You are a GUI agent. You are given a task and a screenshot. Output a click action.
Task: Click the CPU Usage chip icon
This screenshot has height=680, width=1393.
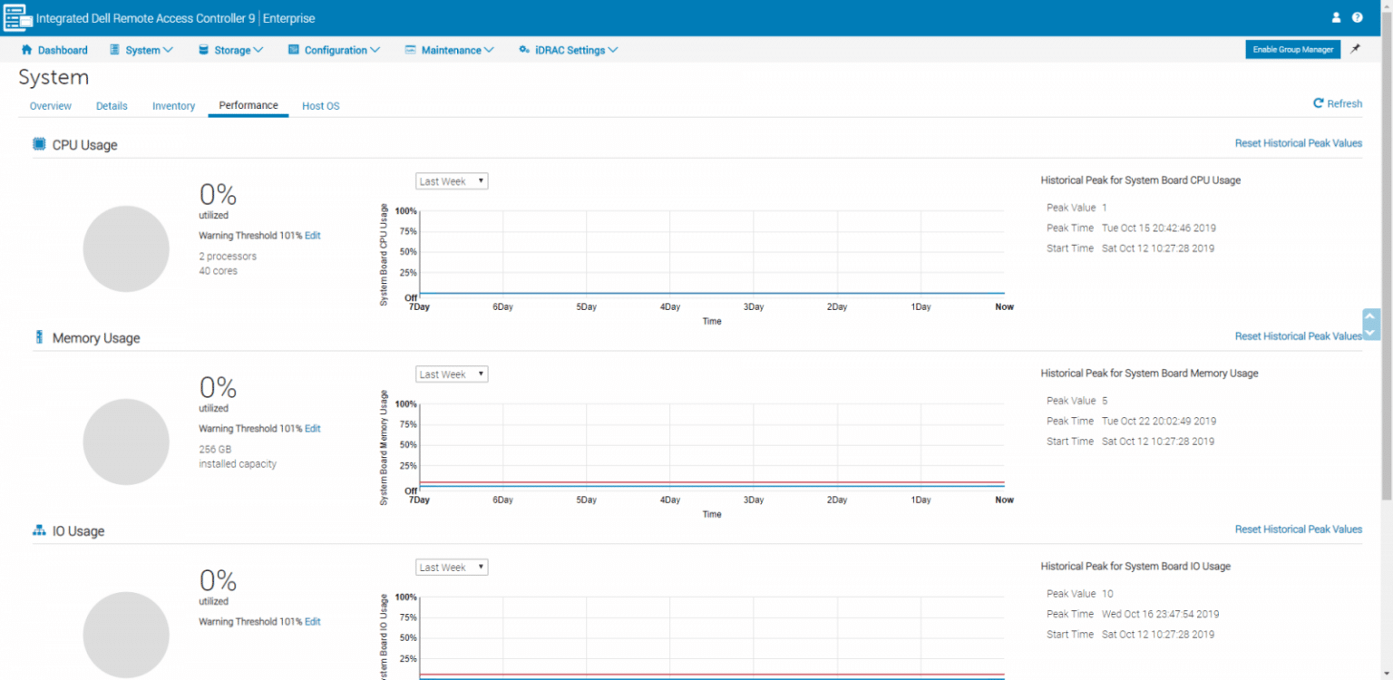click(39, 144)
